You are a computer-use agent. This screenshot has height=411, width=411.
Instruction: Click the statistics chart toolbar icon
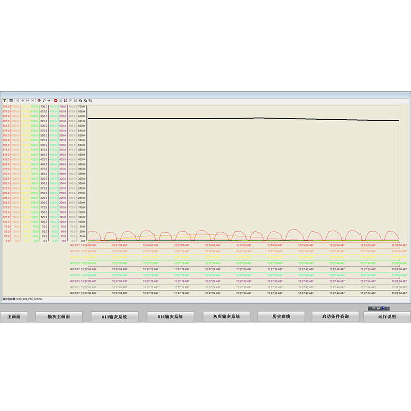pyautogui.click(x=66, y=101)
